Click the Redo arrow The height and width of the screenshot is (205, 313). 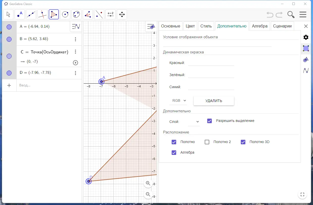[x=279, y=15]
